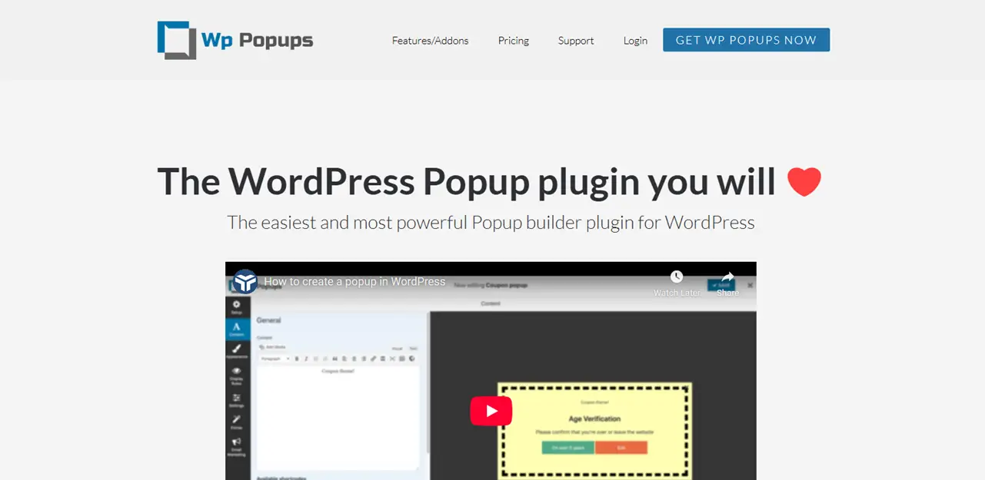The height and width of the screenshot is (480, 985).
Task: Click the Wp Popups logo
Action: click(x=235, y=40)
